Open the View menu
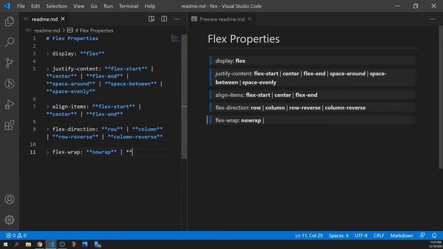The height and width of the screenshot is (249, 443). point(78,6)
